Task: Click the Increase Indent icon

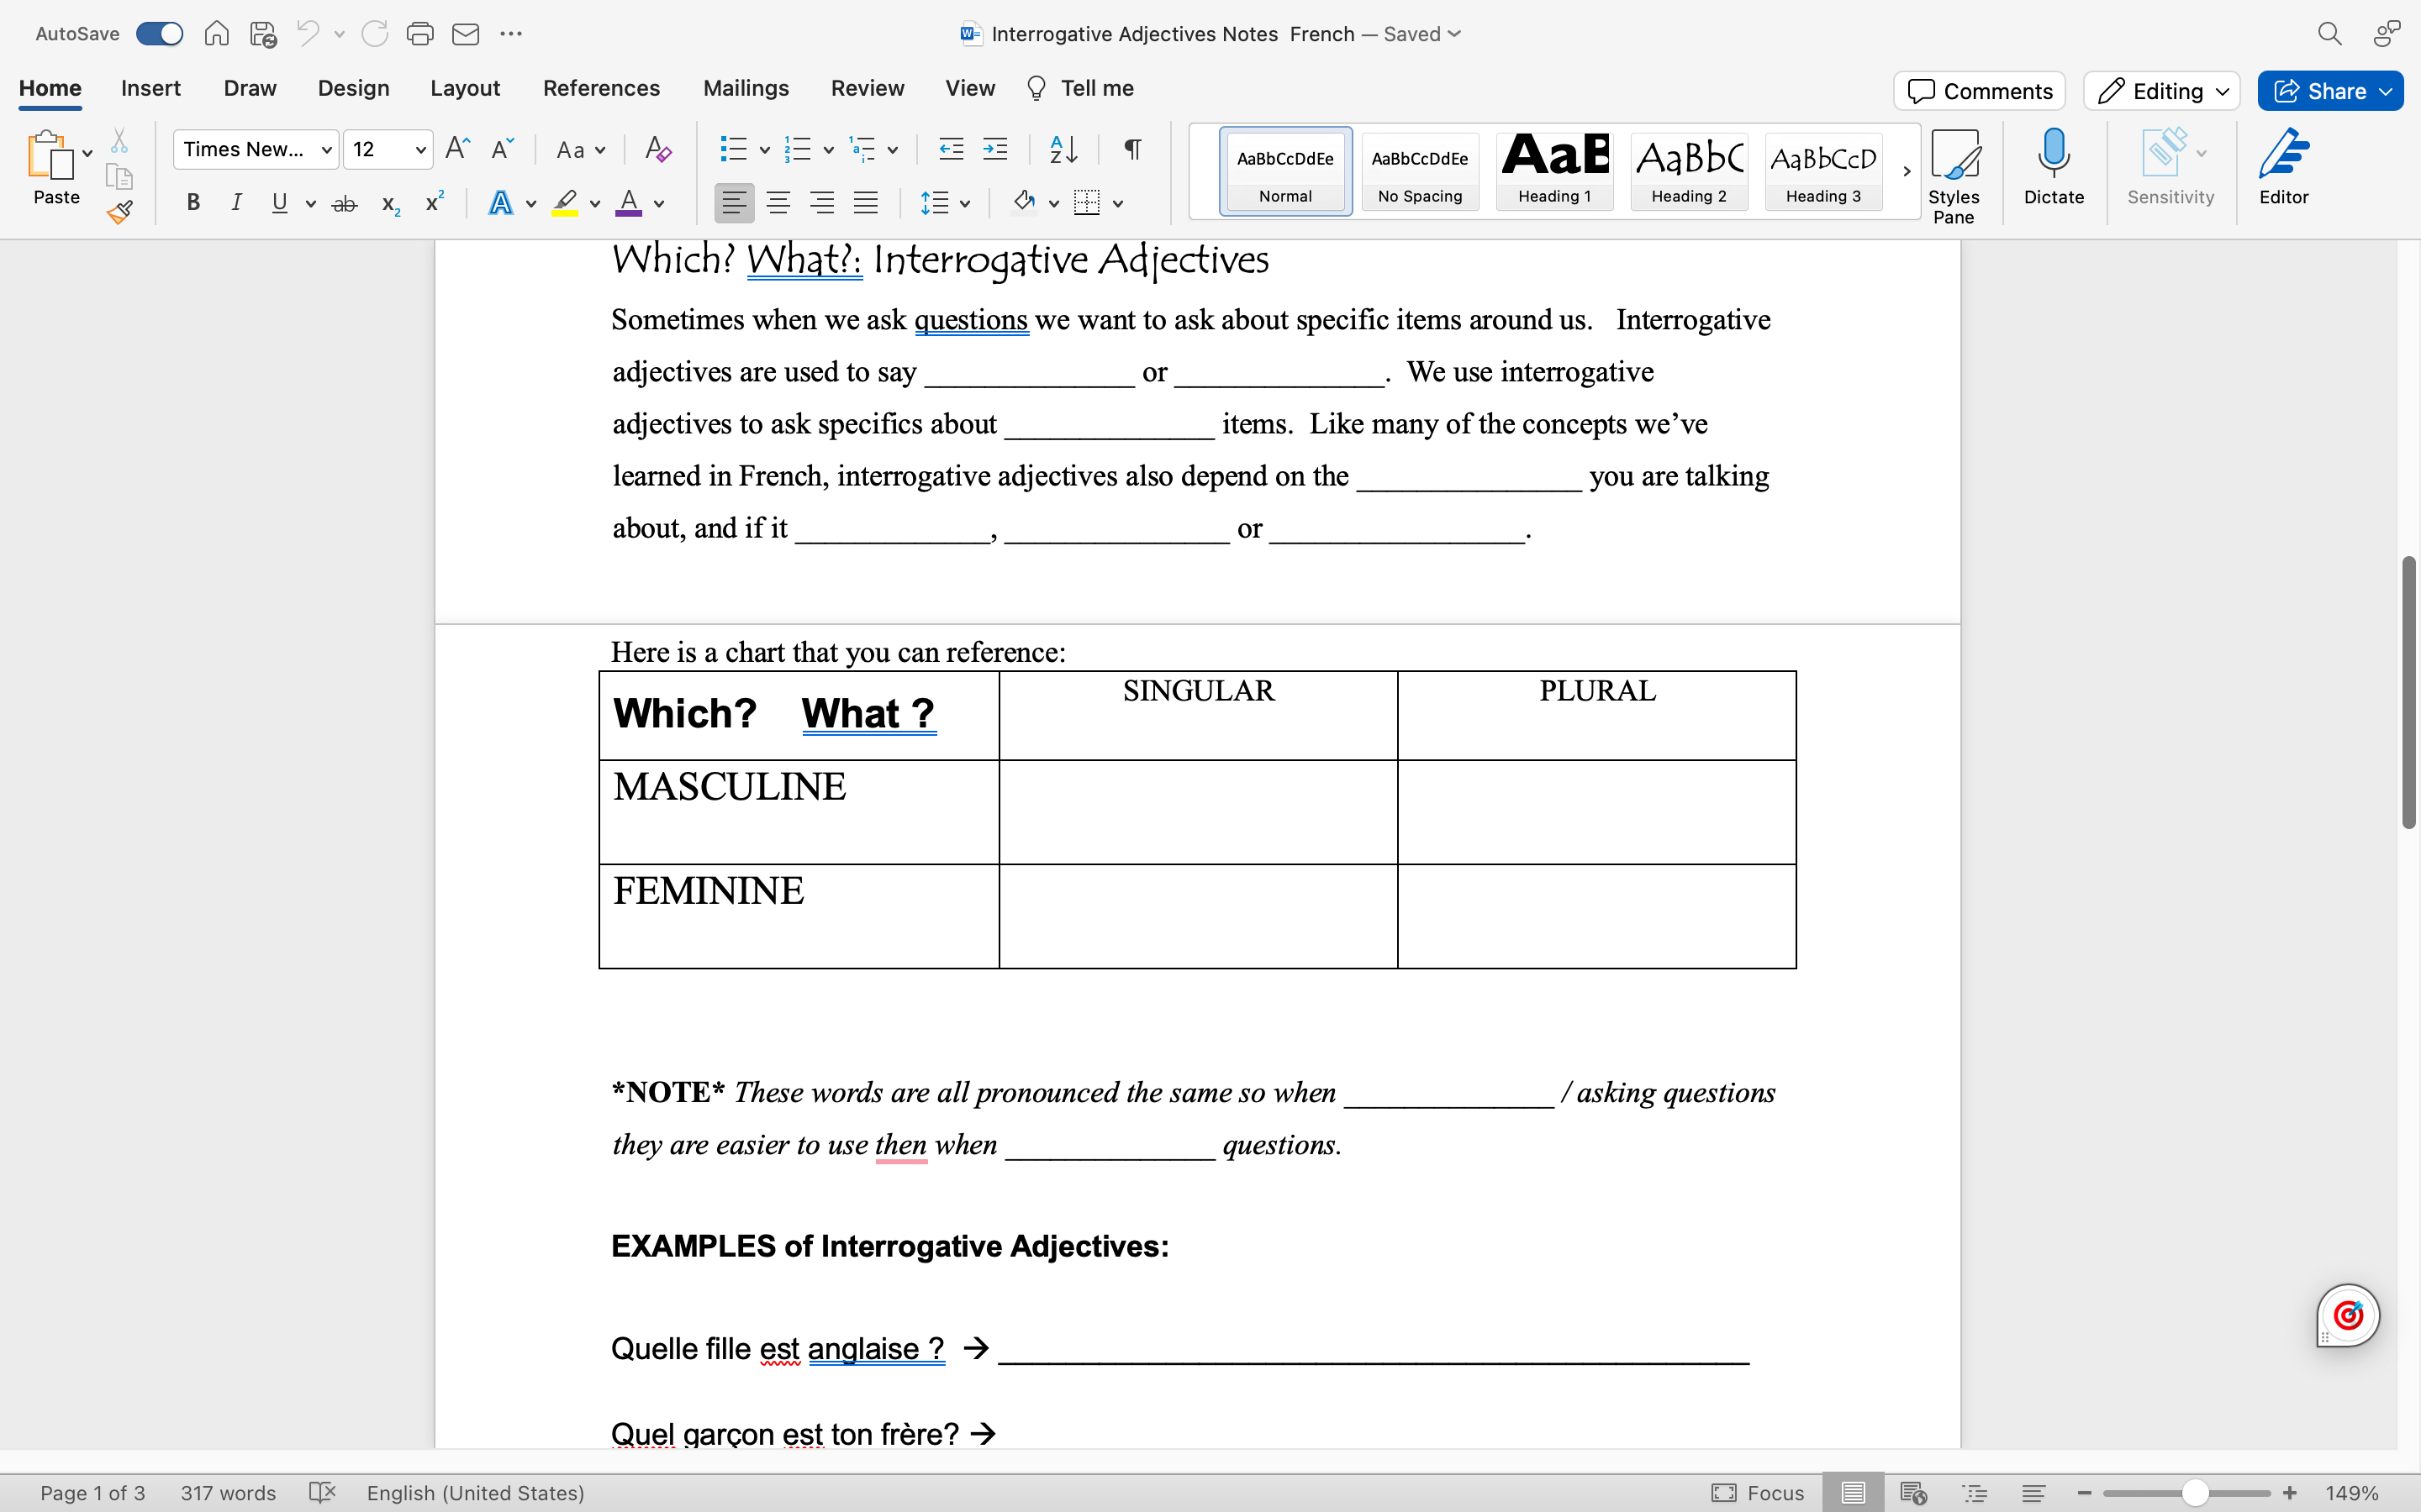Action: 995,150
